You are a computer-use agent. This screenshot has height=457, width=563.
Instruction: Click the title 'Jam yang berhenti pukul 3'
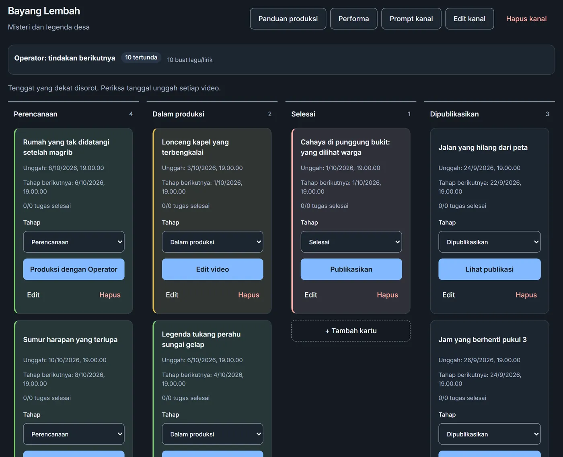click(x=483, y=340)
